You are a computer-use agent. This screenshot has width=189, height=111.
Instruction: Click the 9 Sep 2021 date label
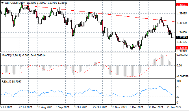point(62,107)
